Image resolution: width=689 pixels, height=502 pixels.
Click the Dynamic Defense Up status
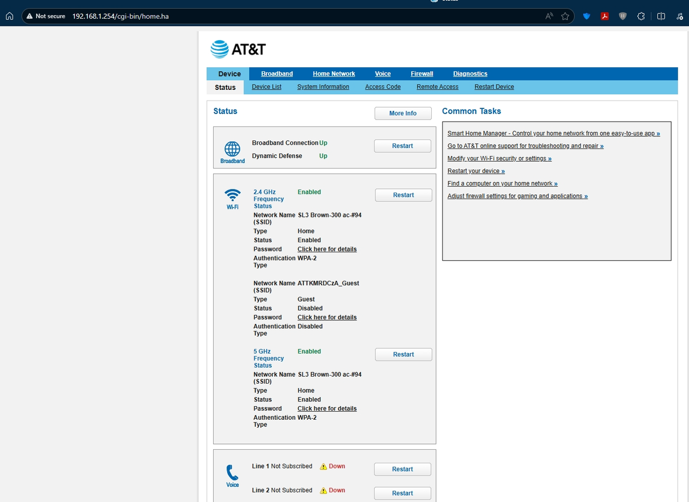coord(323,156)
